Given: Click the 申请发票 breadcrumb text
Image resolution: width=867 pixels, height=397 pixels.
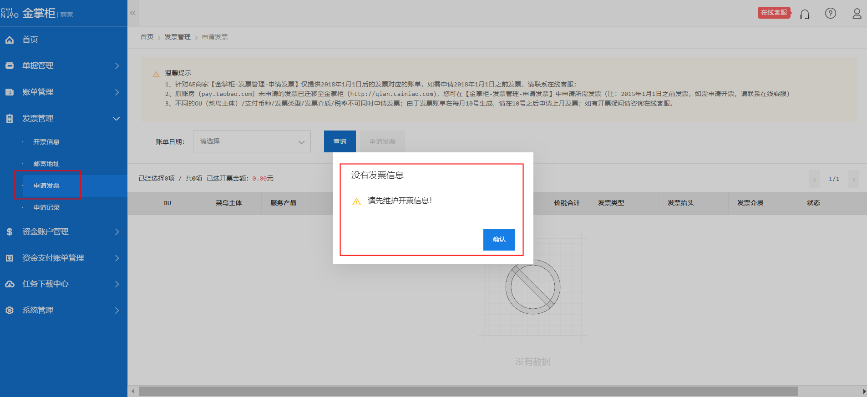Looking at the screenshot, I should (x=215, y=37).
